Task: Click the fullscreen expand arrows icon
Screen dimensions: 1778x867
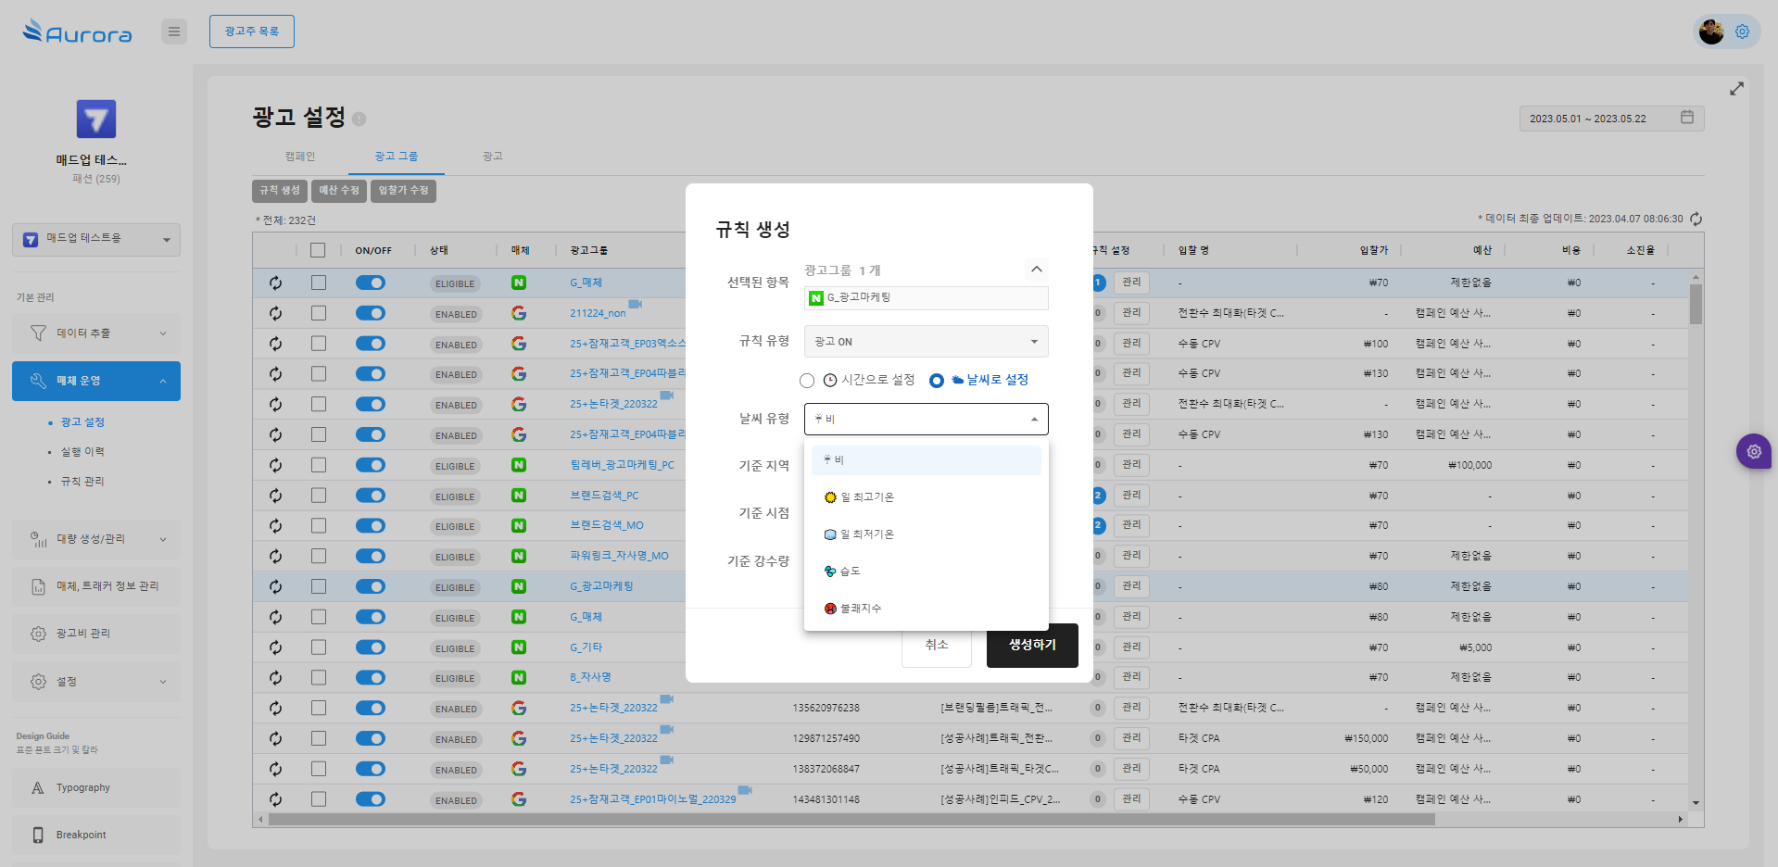Action: (x=1736, y=89)
